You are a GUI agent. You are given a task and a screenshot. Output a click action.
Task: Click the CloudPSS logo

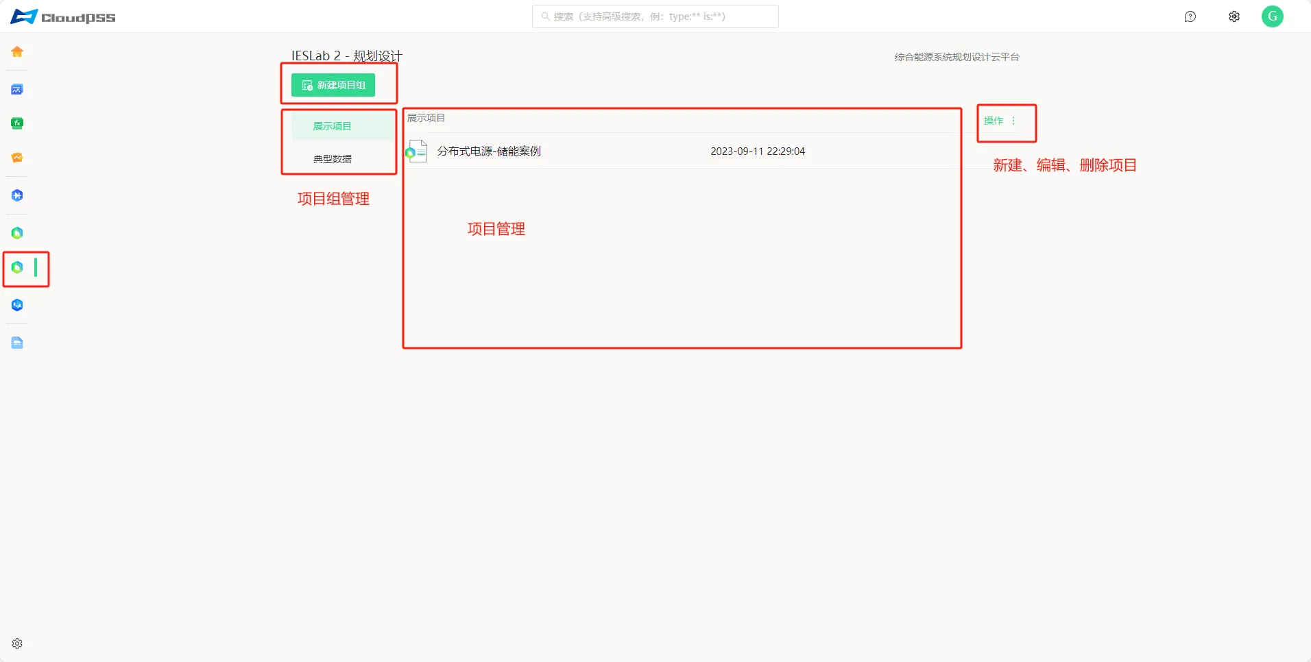pyautogui.click(x=63, y=16)
